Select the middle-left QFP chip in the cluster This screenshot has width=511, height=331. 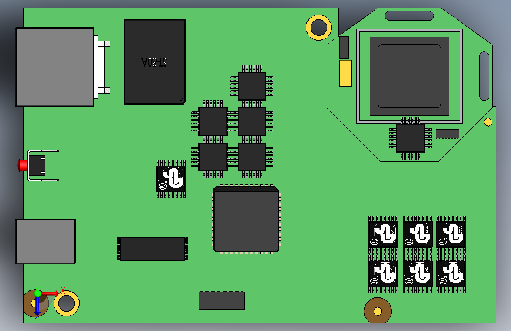coord(213,121)
